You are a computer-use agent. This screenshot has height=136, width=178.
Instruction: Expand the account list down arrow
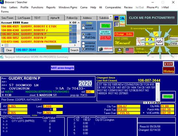pos(78,41)
